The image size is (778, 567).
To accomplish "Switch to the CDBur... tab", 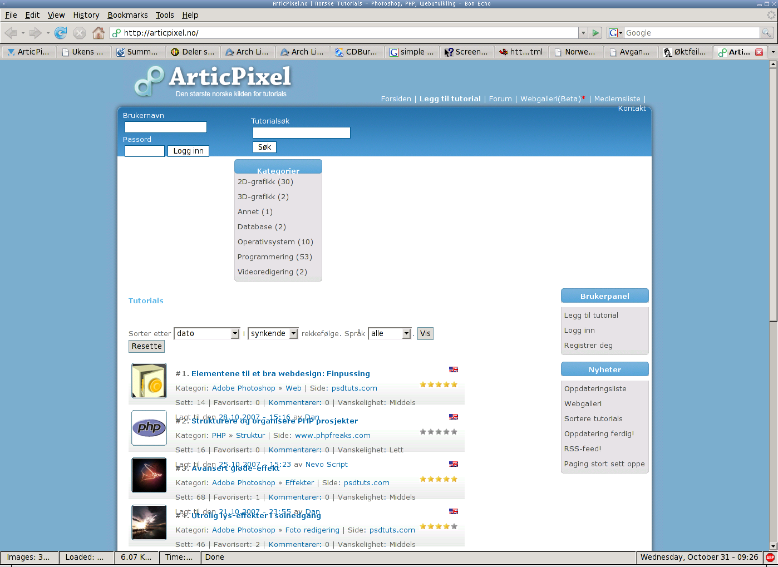I will coord(356,52).
